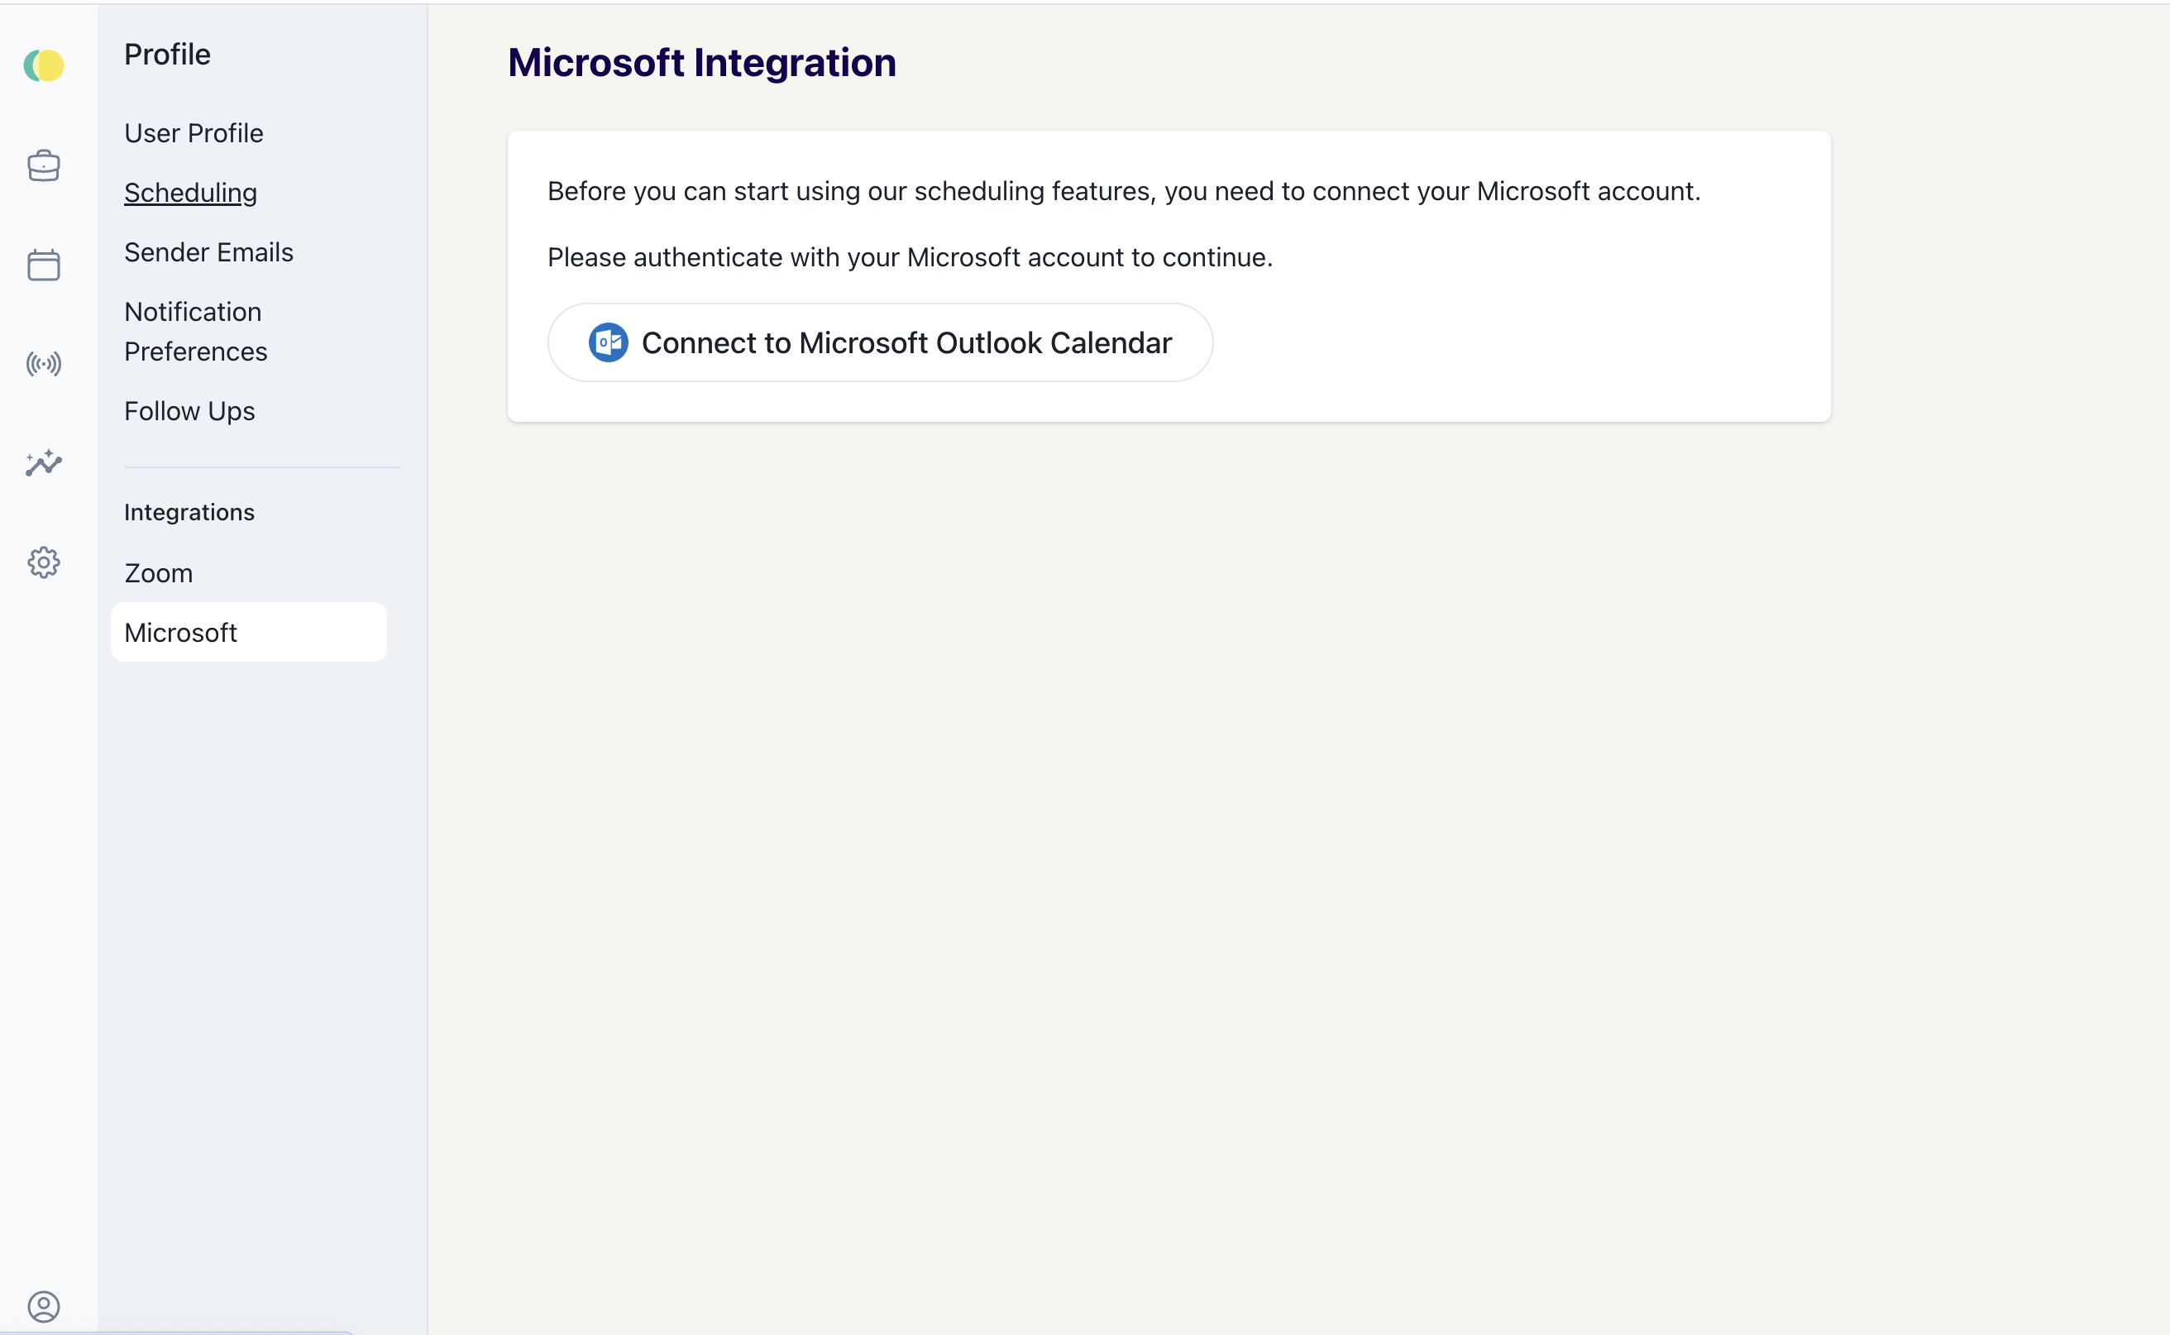
Task: Click 'Before you can start using' text
Action: point(1123,191)
